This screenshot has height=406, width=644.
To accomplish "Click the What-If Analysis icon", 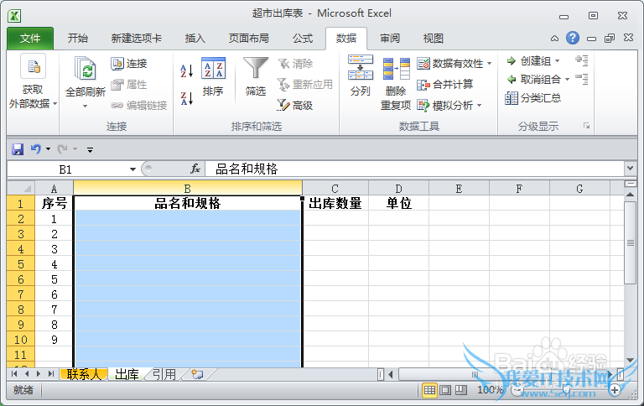I will tap(423, 106).
